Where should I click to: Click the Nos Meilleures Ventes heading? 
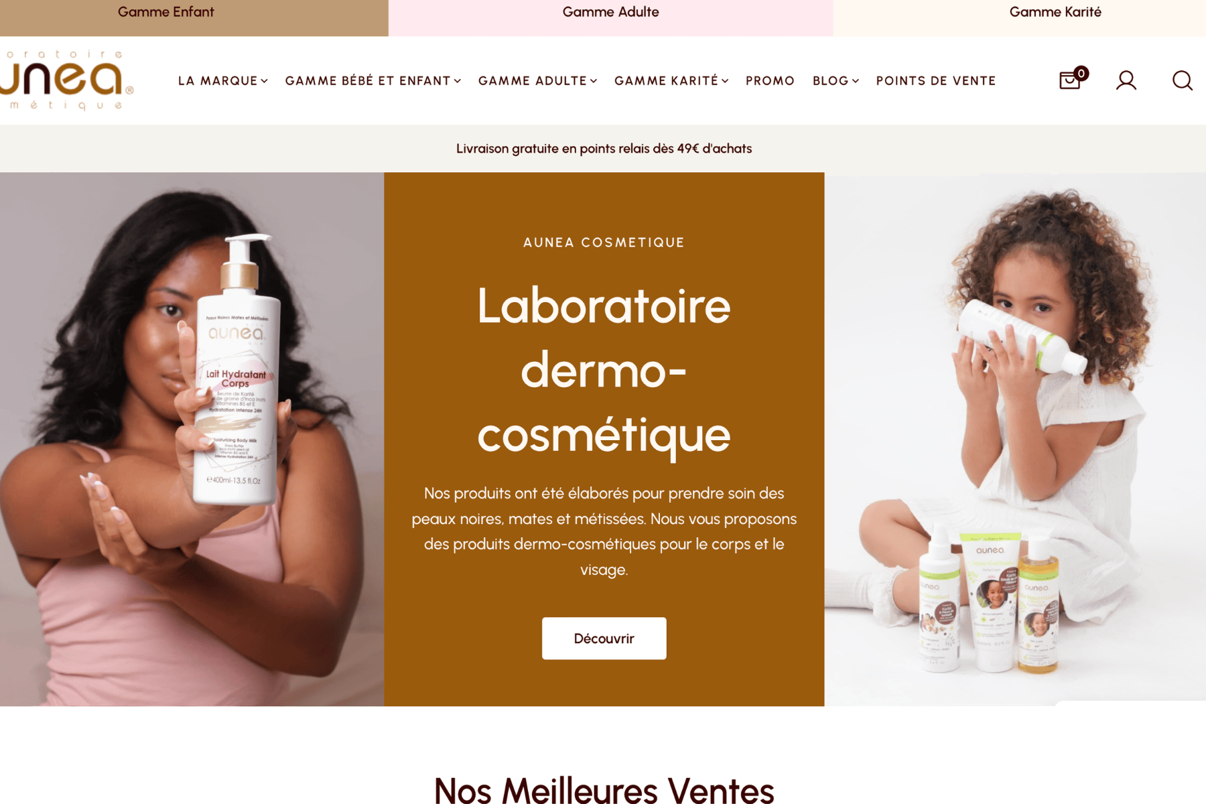[604, 789]
